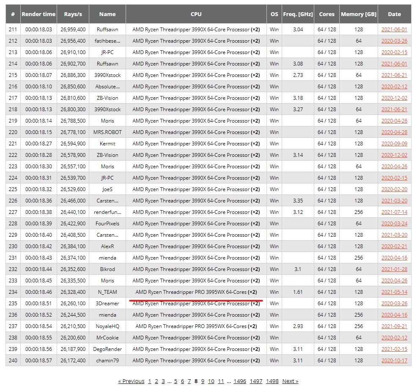This screenshot has width=420, height=386.
Task: Open the date link 2021-07-14 in row 227
Action: (x=394, y=212)
